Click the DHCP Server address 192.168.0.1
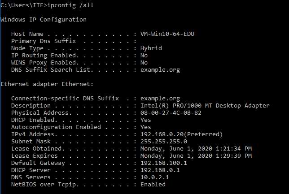 point(160,170)
